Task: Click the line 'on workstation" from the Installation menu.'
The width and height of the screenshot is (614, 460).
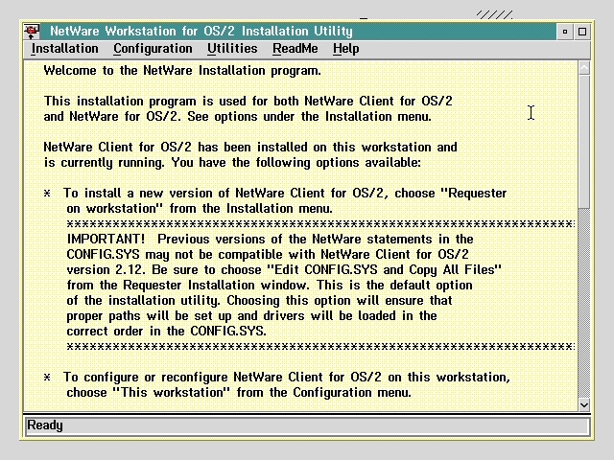Action: click(x=200, y=209)
